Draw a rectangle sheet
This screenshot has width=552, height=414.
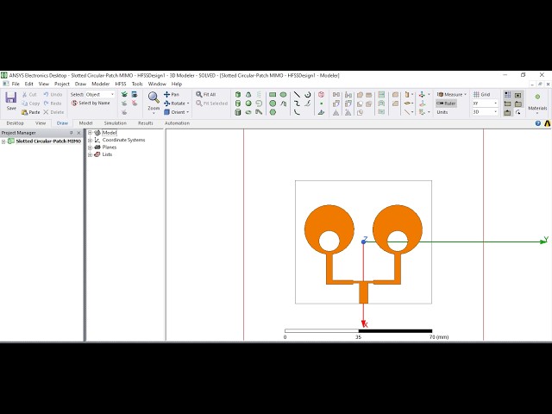(273, 94)
